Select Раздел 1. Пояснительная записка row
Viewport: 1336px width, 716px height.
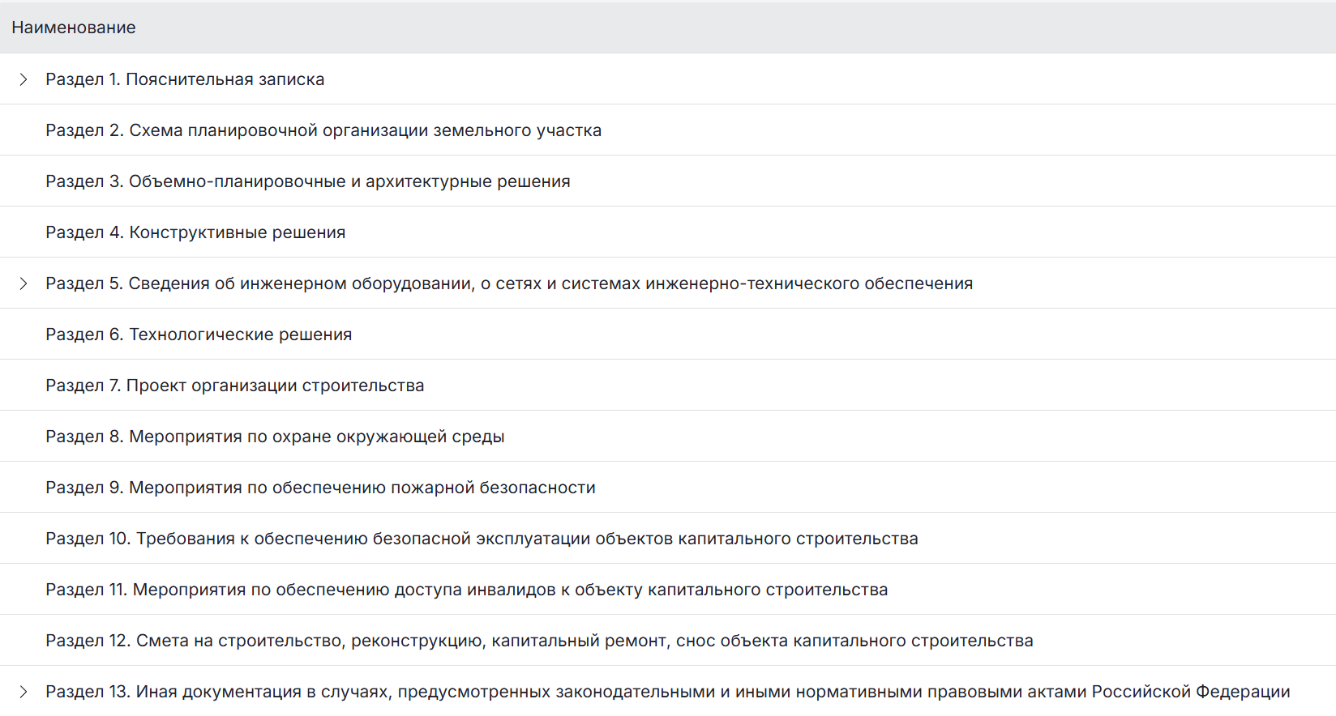click(x=185, y=79)
